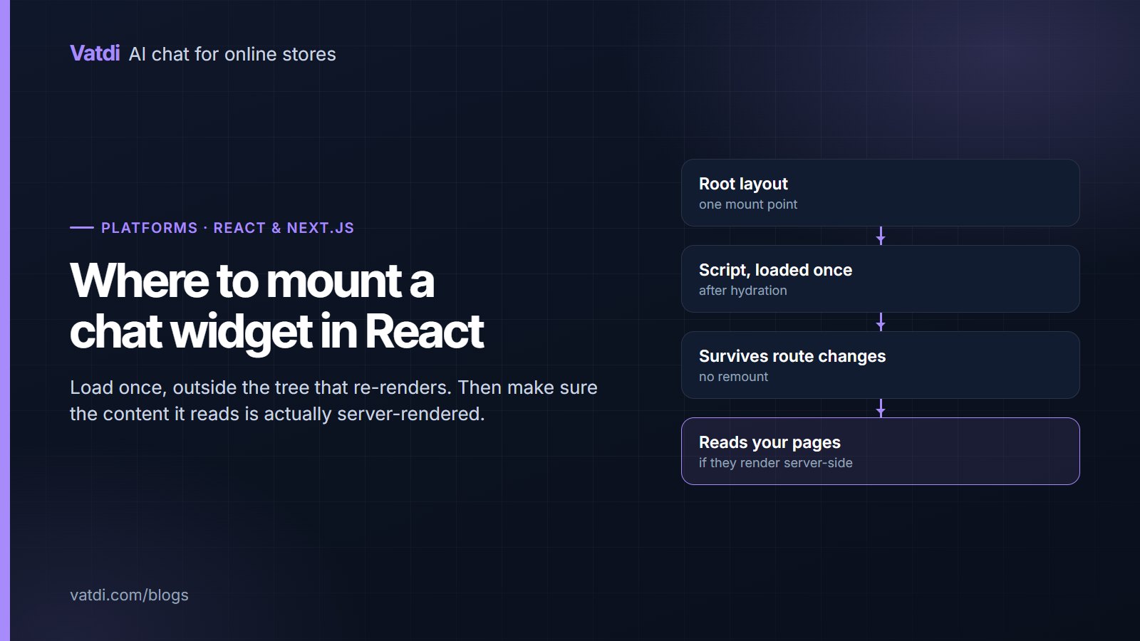Click the headline "Where to mount a chat widget in React"
1140x641 pixels.
277,306
